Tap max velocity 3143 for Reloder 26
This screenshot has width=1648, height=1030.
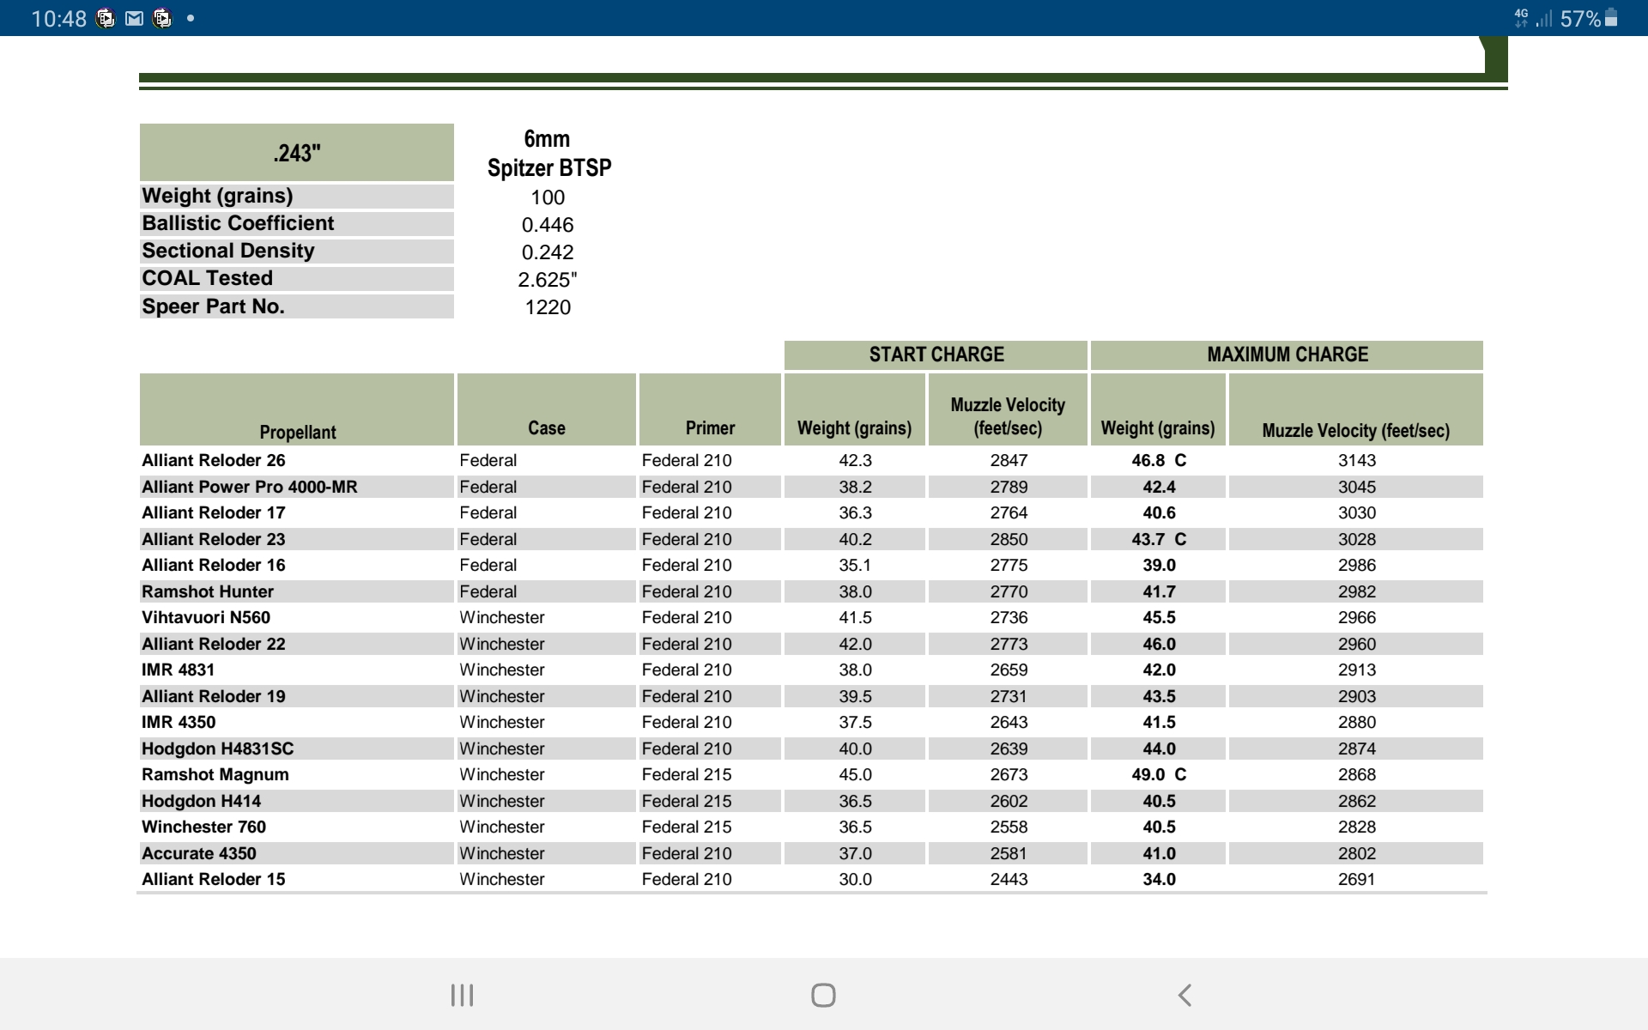pyautogui.click(x=1357, y=460)
